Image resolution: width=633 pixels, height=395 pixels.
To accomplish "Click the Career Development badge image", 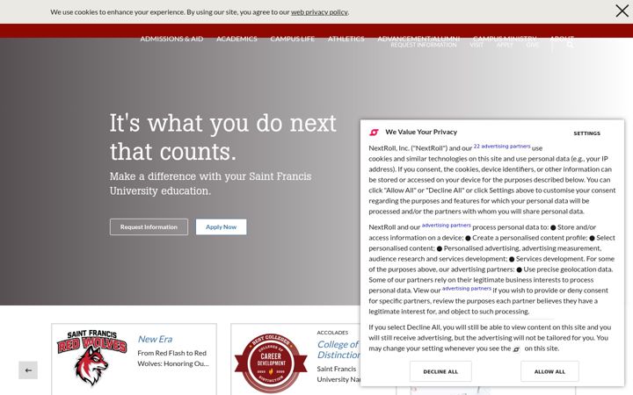I will click(271, 363).
